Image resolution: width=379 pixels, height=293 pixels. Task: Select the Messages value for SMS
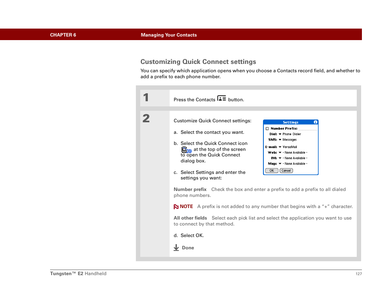click(290, 140)
